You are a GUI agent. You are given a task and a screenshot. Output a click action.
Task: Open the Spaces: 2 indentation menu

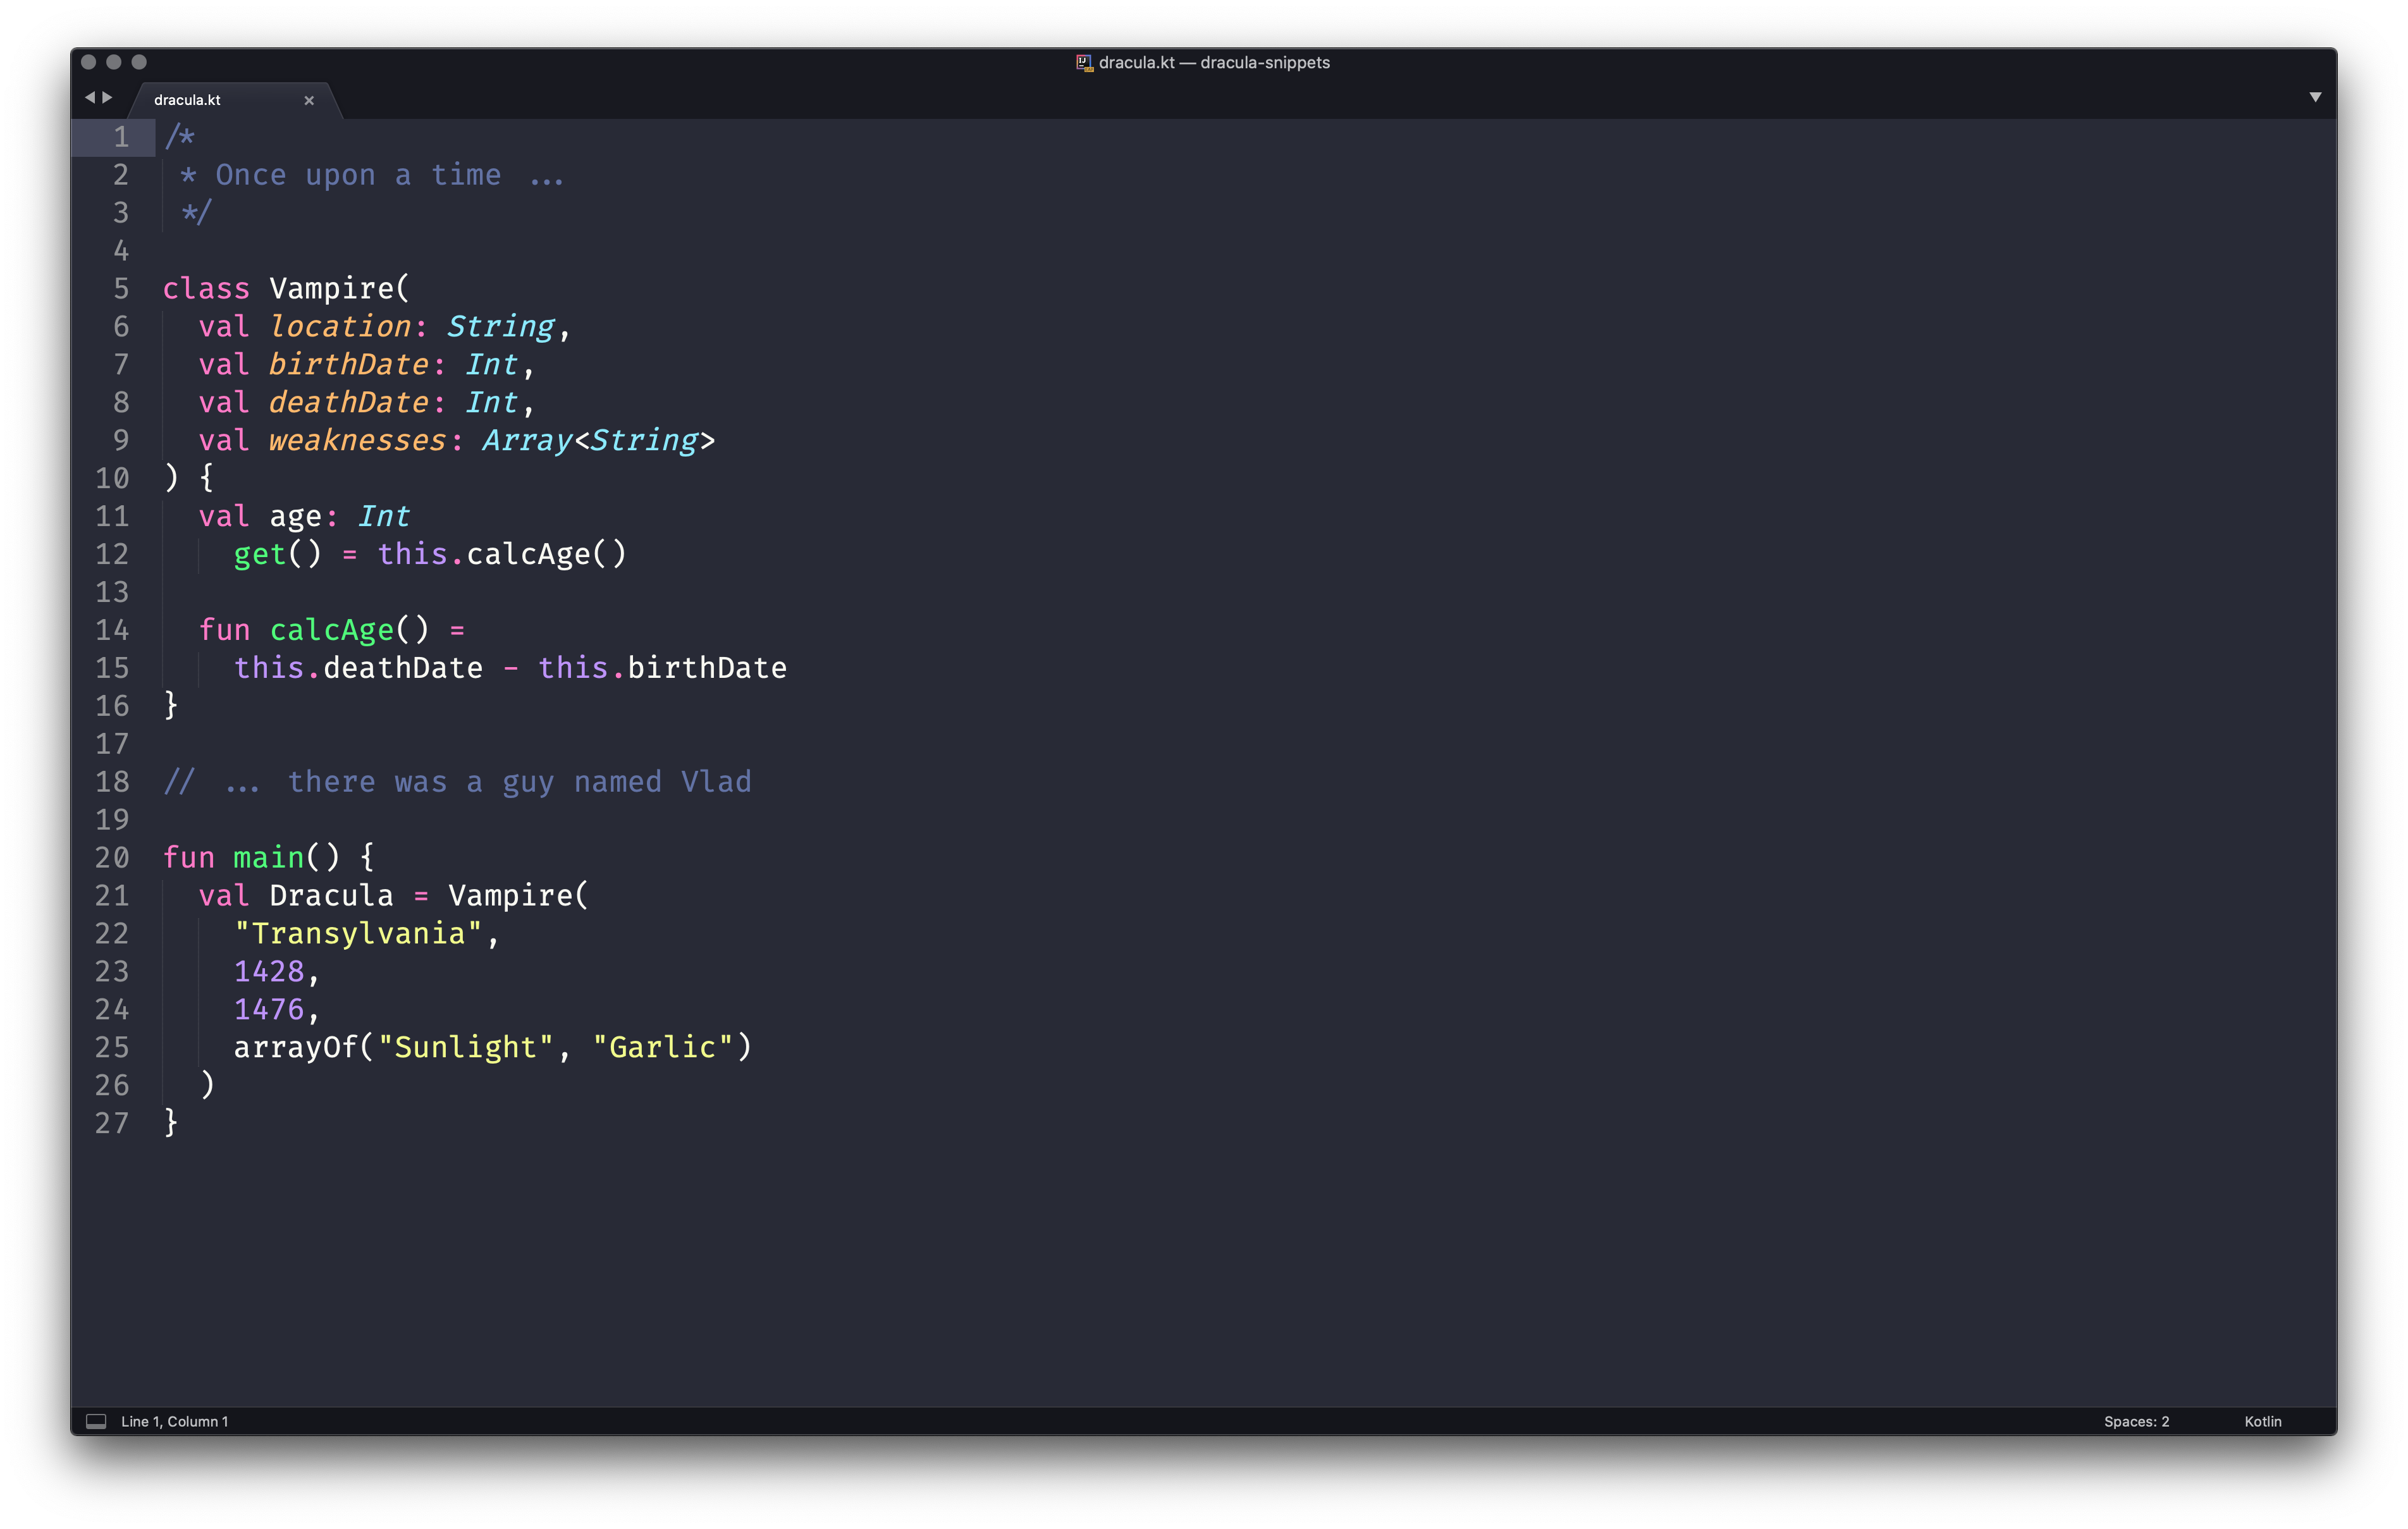tap(2136, 1421)
